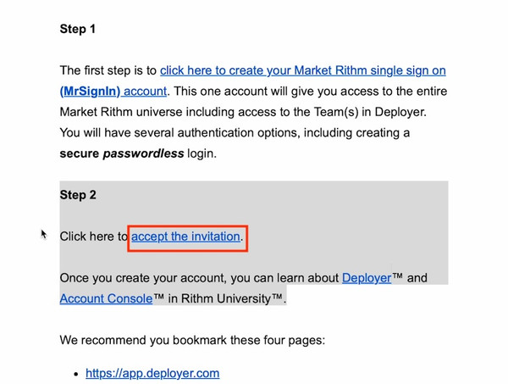The width and height of the screenshot is (508, 384).
Task: Click the 'Rithm University' text
Action: [x=231, y=298]
